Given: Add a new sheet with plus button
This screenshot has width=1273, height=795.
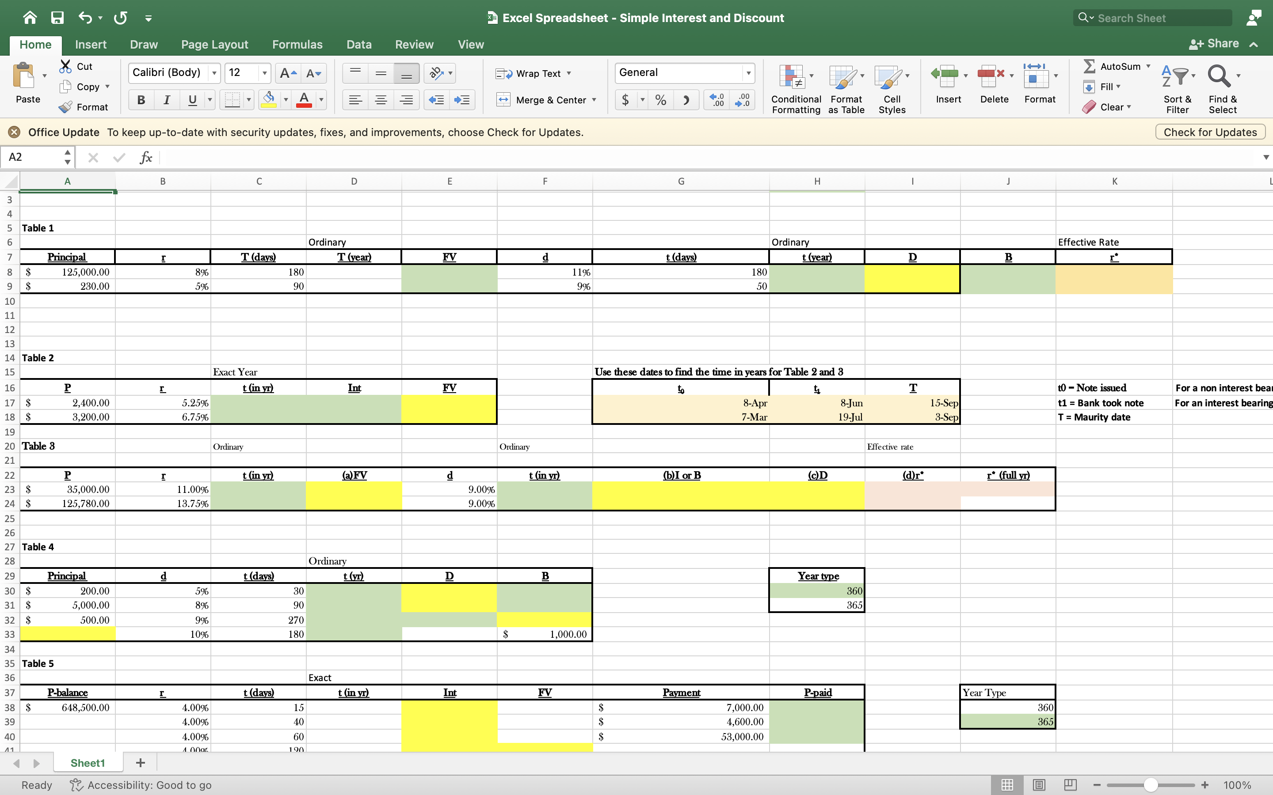Looking at the screenshot, I should pos(140,763).
